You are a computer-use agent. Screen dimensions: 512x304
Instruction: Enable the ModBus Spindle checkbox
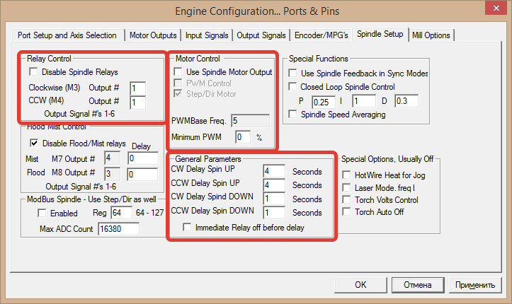pos(33,214)
